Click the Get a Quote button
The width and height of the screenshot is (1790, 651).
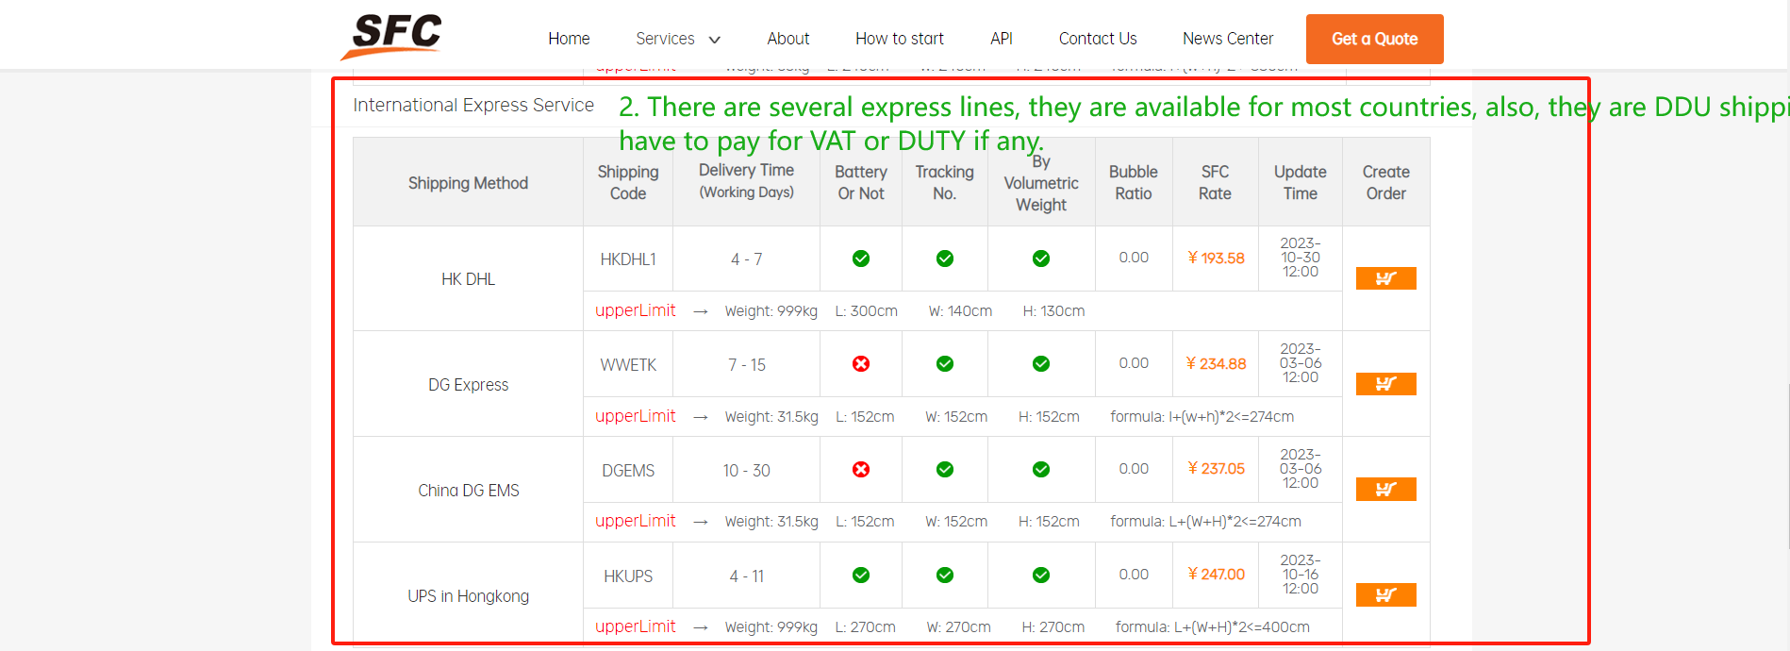1374,39
